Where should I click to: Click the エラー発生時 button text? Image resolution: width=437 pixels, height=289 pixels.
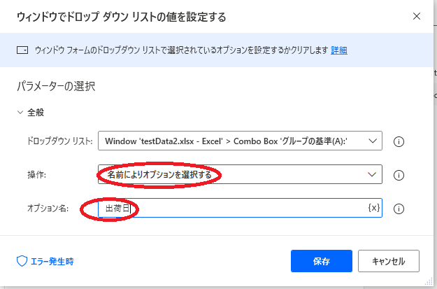pyautogui.click(x=53, y=262)
